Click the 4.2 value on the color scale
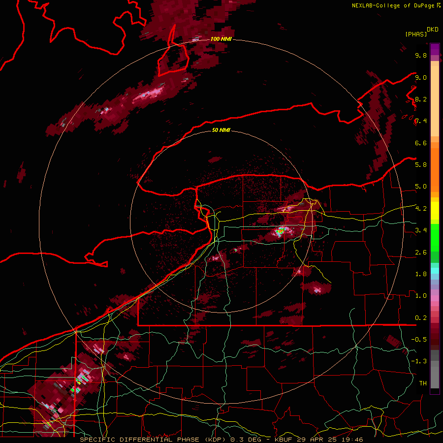Image resolution: width=443 pixels, height=443 pixels. coord(421,209)
